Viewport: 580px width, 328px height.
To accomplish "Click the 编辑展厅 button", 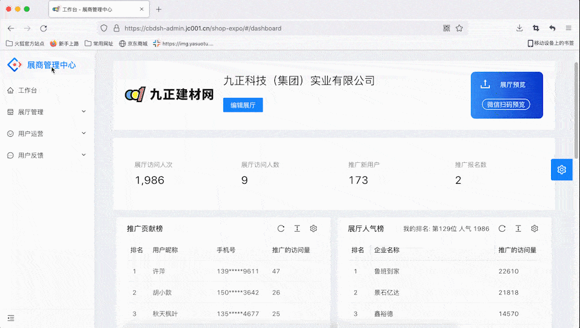I will pos(242,105).
